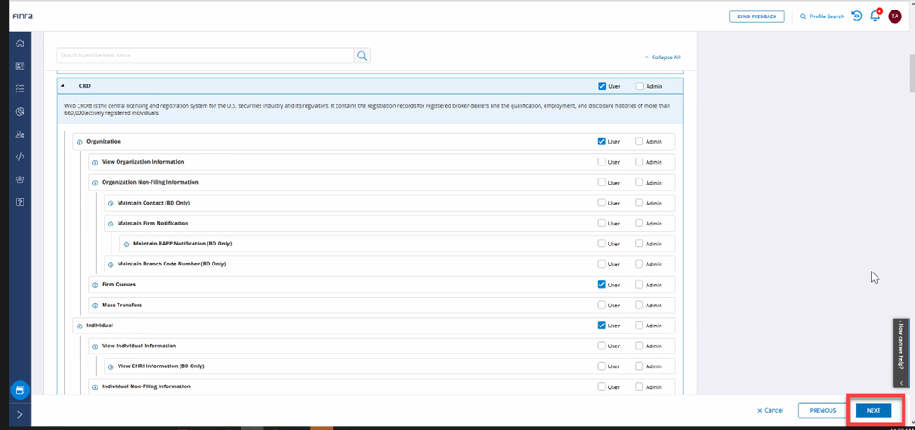The width and height of the screenshot is (915, 430).
Task: Check User box for Mass Transfers
Action: pos(601,305)
